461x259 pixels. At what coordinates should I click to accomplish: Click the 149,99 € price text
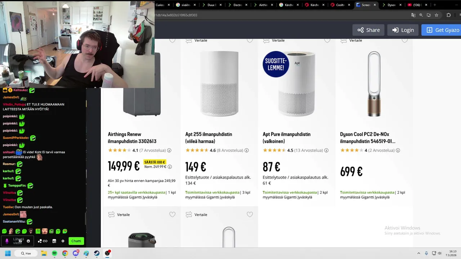124,166
